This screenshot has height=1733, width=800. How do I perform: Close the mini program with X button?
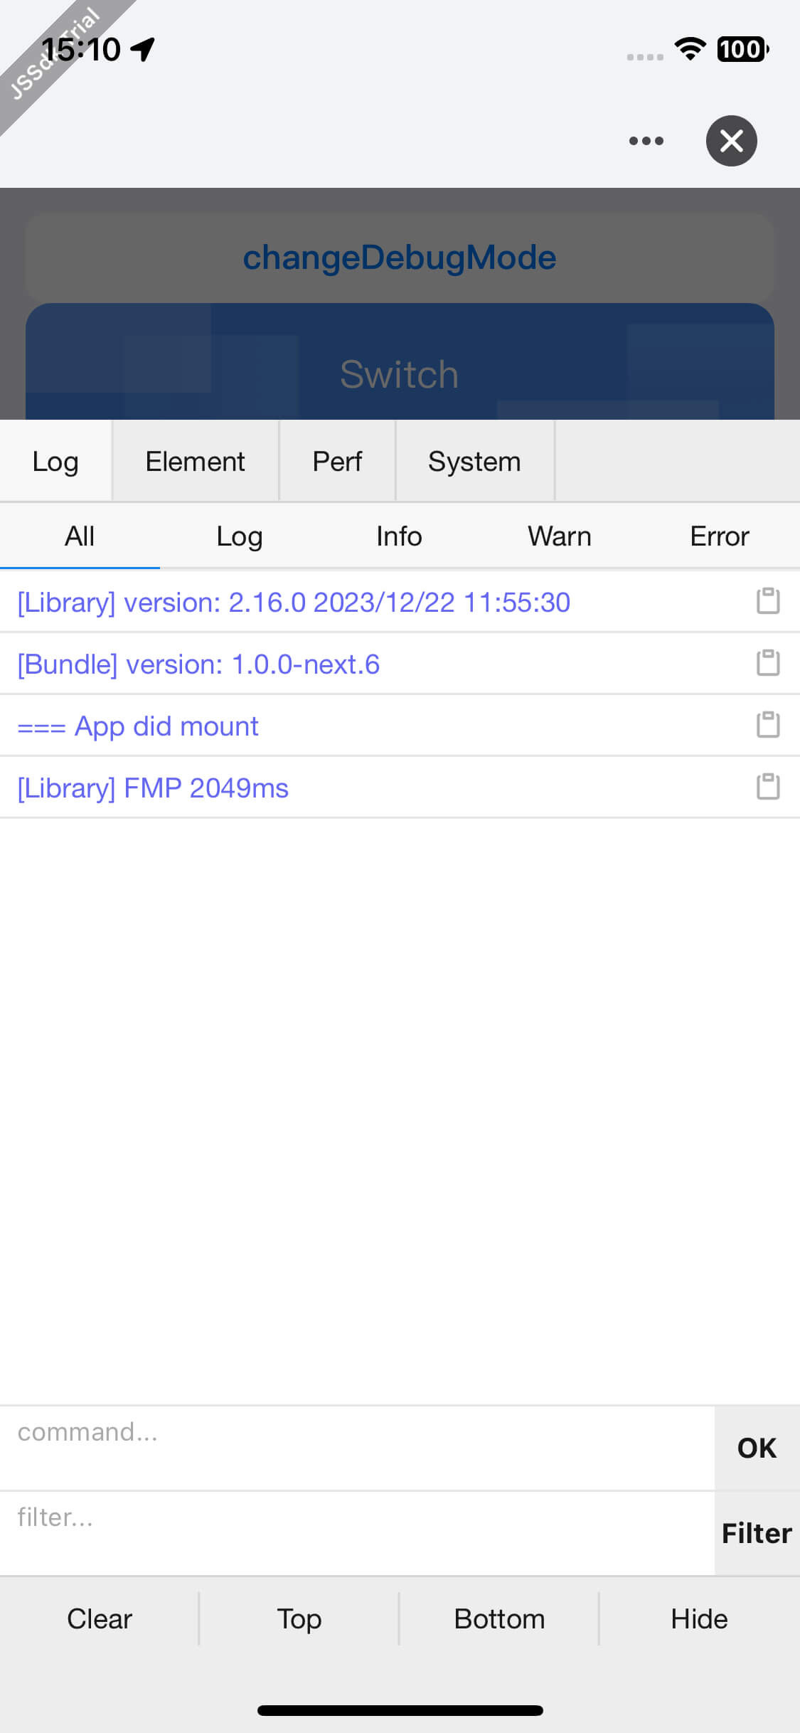731,141
